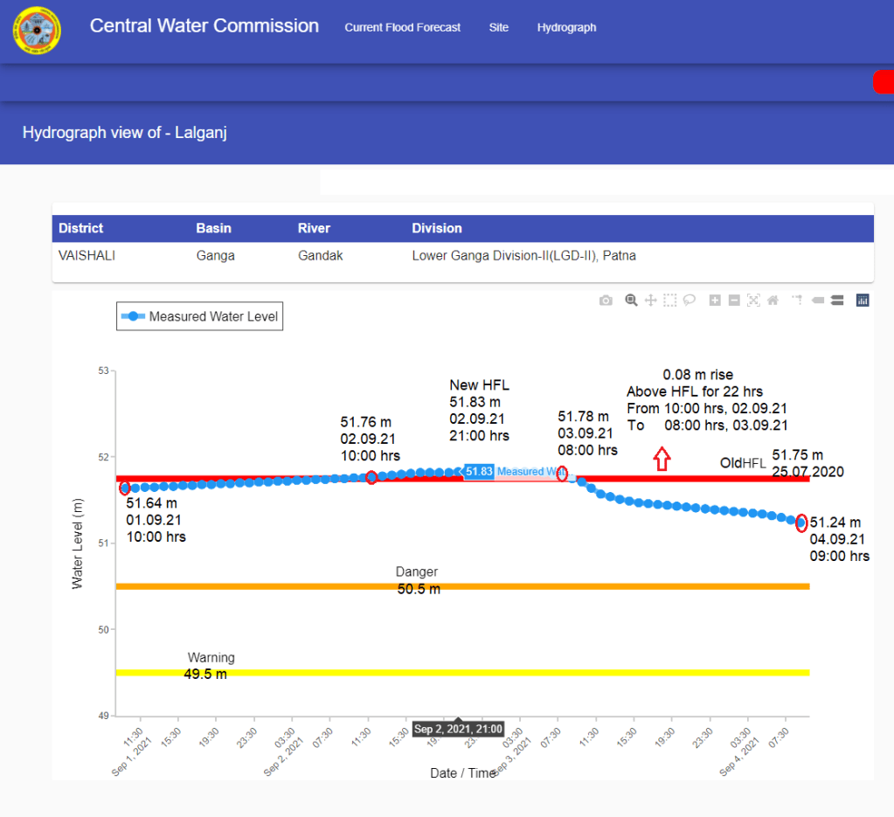Open the Current Flood Forecast menu

402,28
